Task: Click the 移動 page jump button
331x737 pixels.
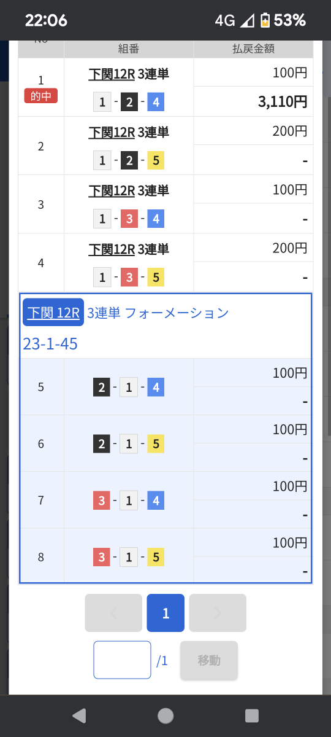Action: point(209,660)
